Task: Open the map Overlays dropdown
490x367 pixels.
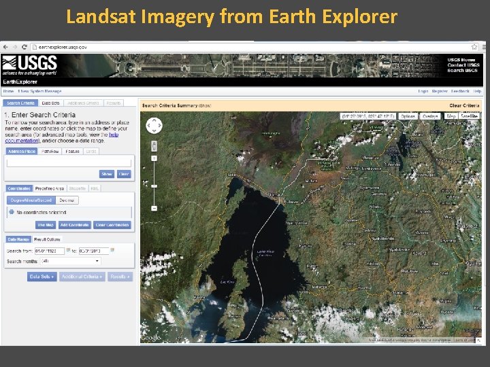Action: 429,116
